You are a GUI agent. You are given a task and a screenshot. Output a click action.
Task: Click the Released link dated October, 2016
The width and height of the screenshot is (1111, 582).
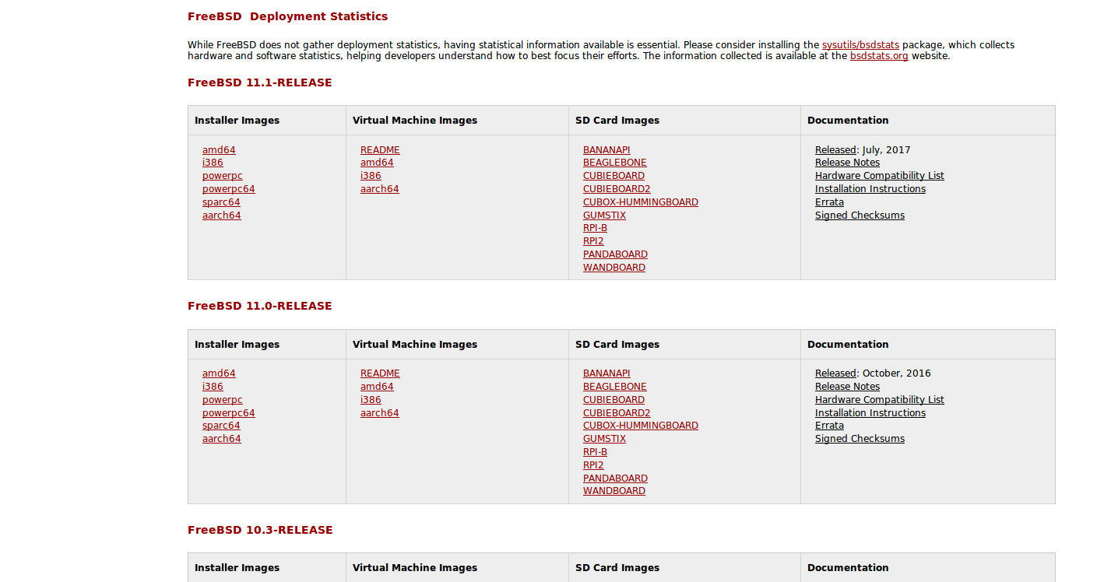pyautogui.click(x=835, y=373)
